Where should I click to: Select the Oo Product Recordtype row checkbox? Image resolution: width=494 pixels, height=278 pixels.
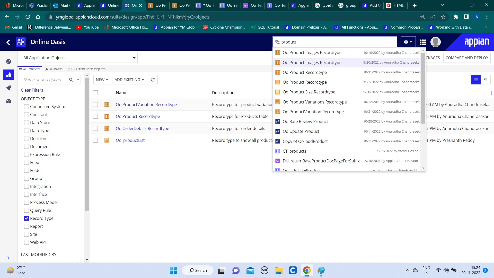[95, 116]
